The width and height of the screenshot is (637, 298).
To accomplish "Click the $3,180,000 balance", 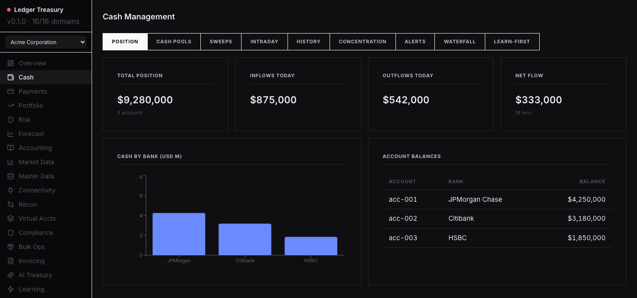I will tap(587, 219).
